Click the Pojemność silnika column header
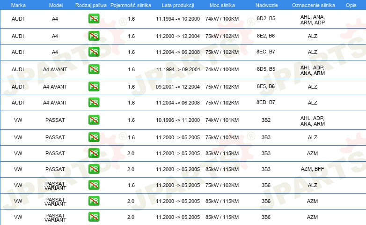 coord(131,5)
